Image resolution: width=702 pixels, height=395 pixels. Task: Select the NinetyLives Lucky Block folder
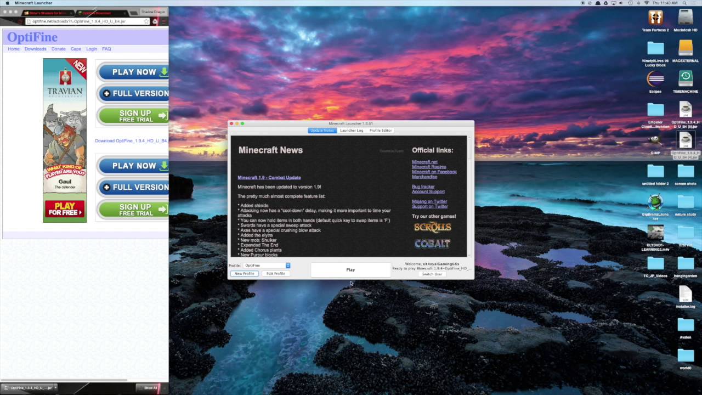[655, 48]
